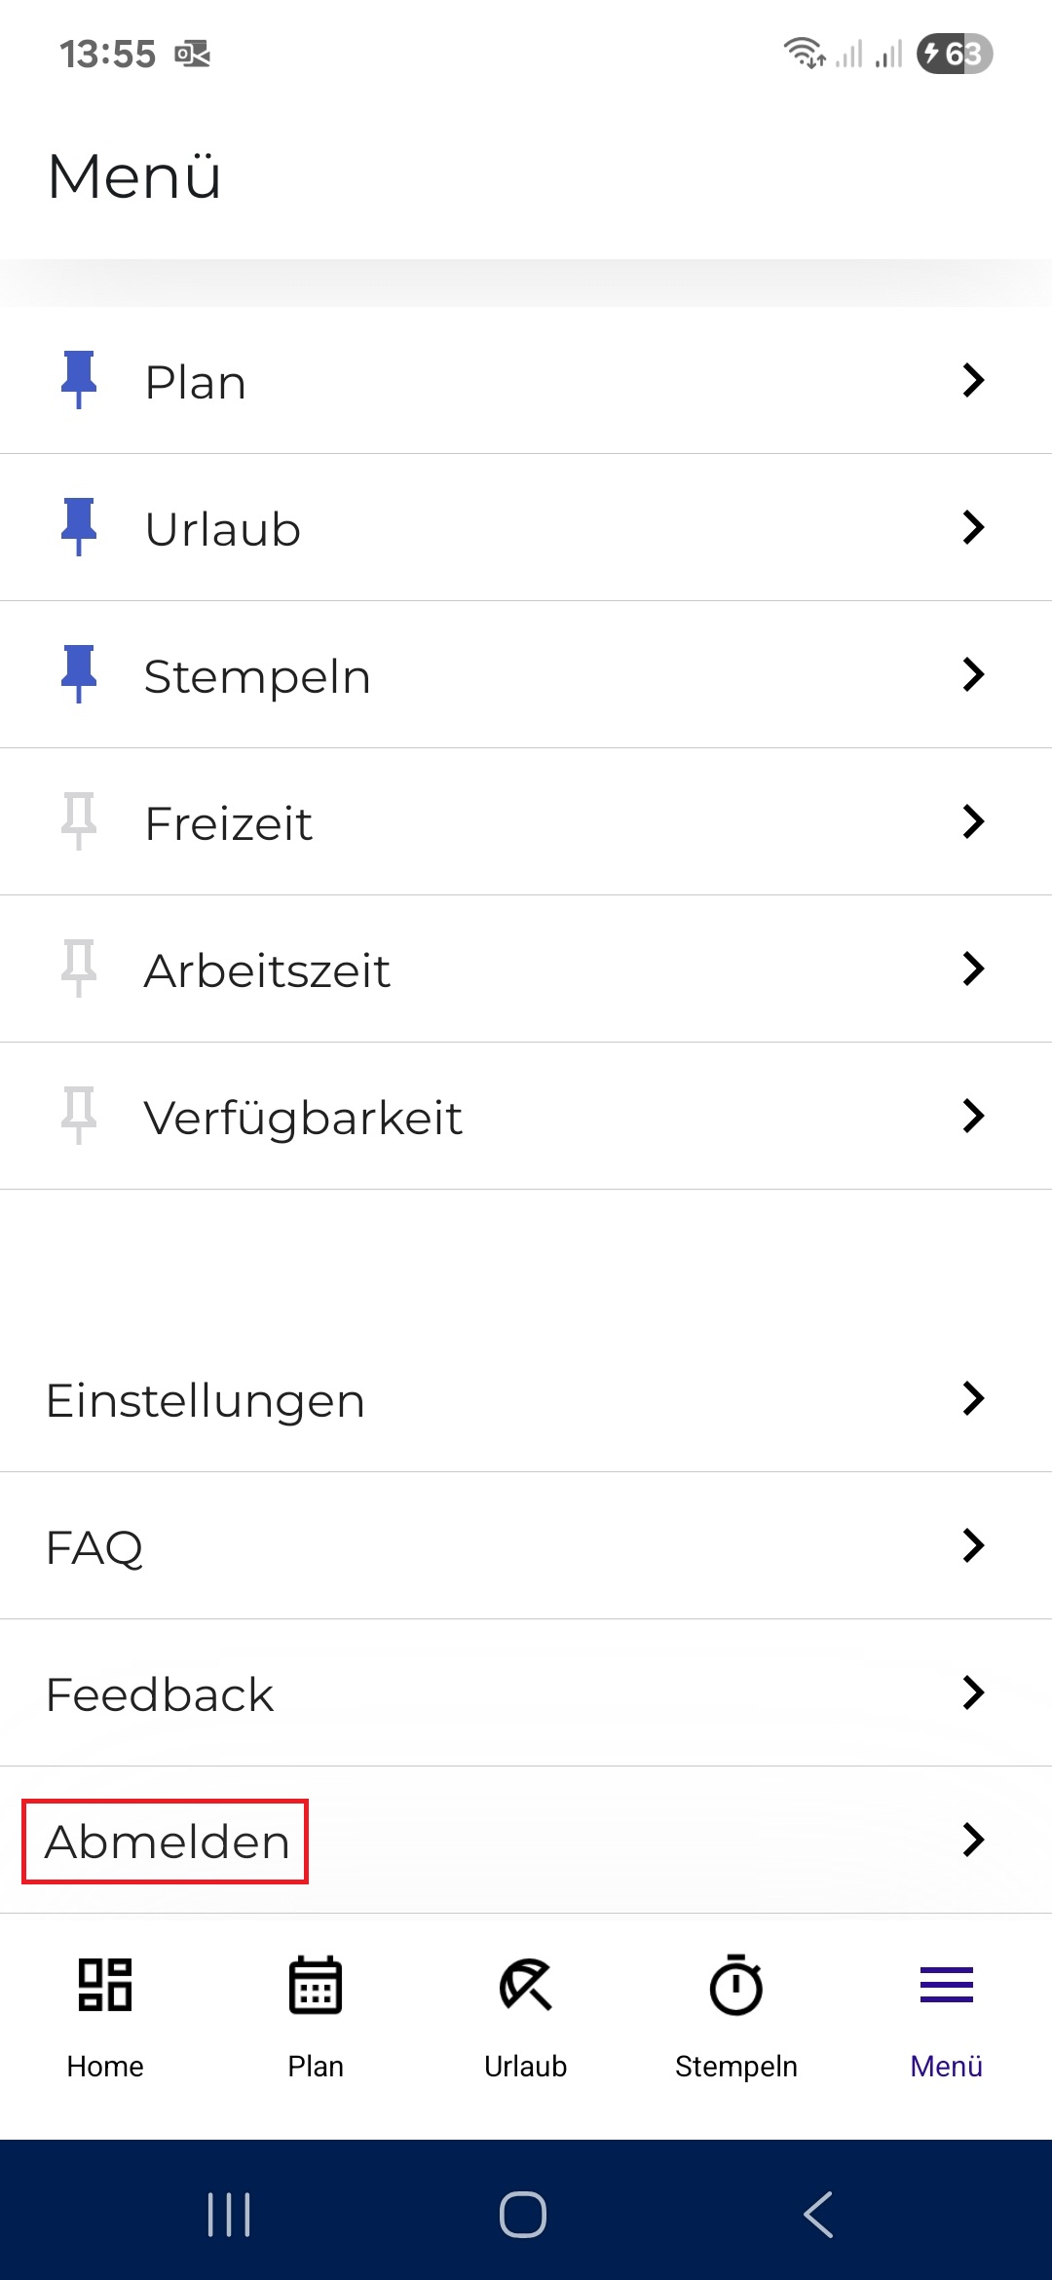Pin the Verfügbarkeit menu entry
1052x2280 pixels.
79,1116
